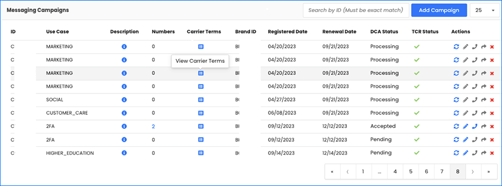Click the ellipsis pagination button
502x186 pixels.
pos(380,171)
